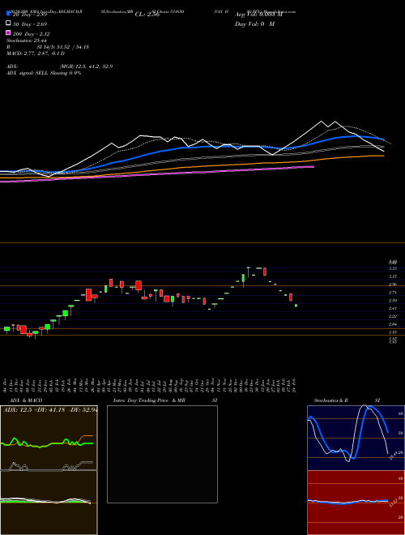Open the ADX indicator chart with green line
This screenshot has height=535, width=405.
coord(49,438)
